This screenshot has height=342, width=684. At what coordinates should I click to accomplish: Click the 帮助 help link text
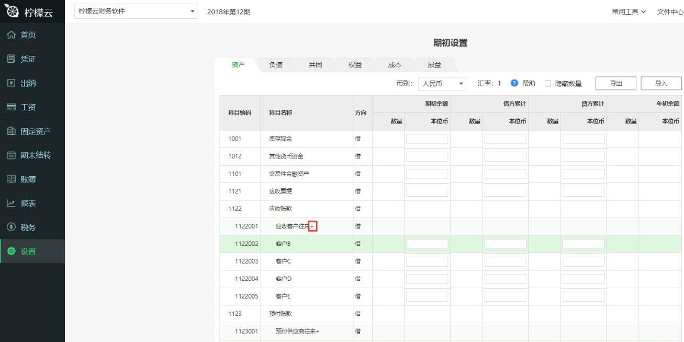[529, 83]
